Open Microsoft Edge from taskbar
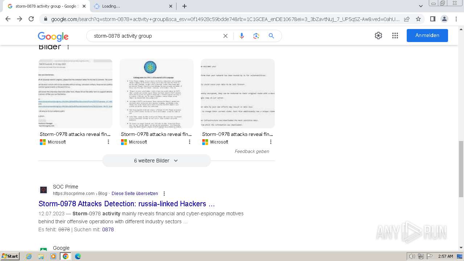This screenshot has width=464, height=261. (x=78, y=256)
